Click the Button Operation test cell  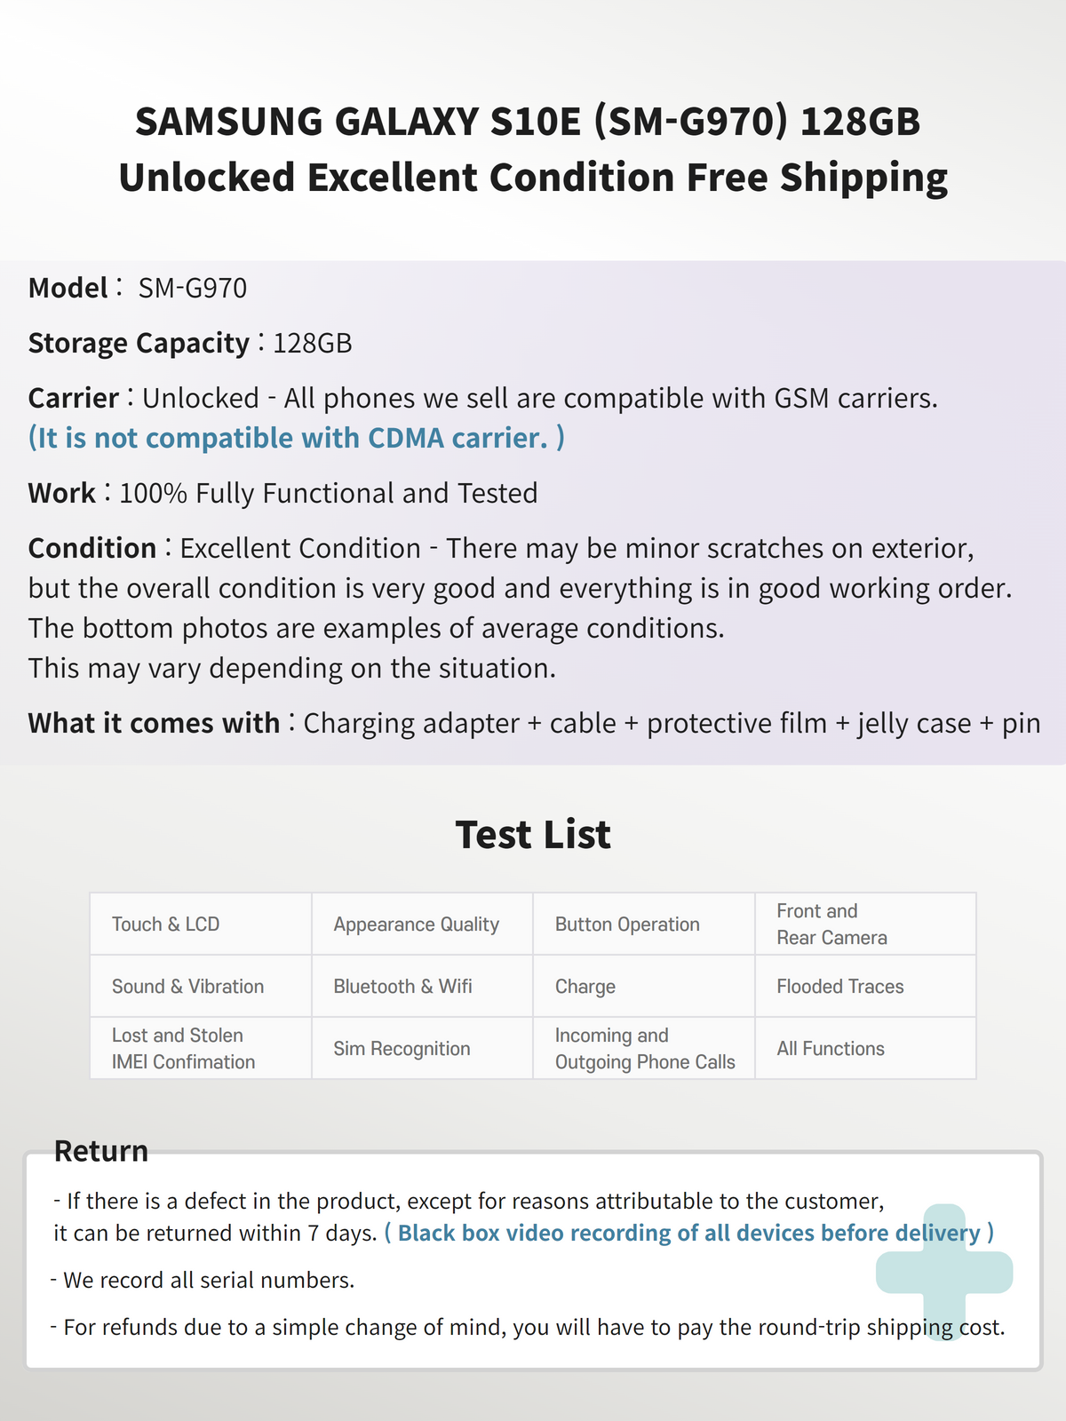[x=644, y=924]
